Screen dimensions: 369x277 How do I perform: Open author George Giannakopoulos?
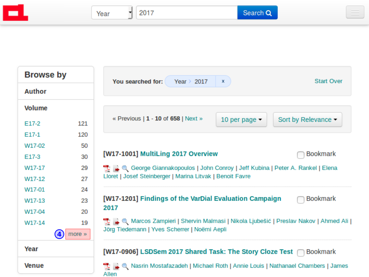click(163, 168)
